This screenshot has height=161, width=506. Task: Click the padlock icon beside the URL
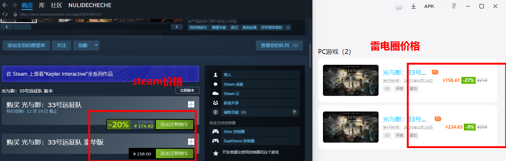coord(15,14)
